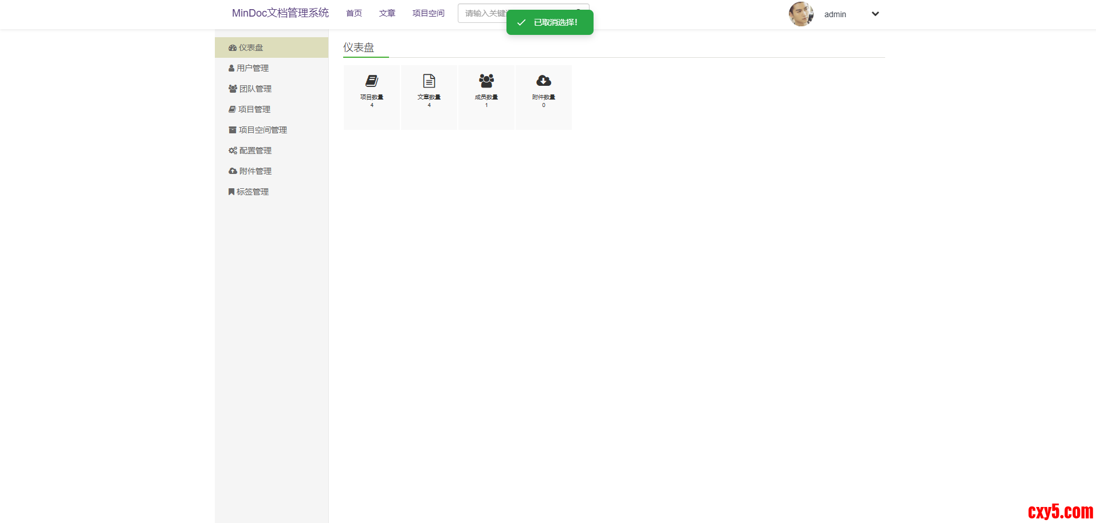Click the keyword search input field
The width and height of the screenshot is (1096, 523).
482,13
